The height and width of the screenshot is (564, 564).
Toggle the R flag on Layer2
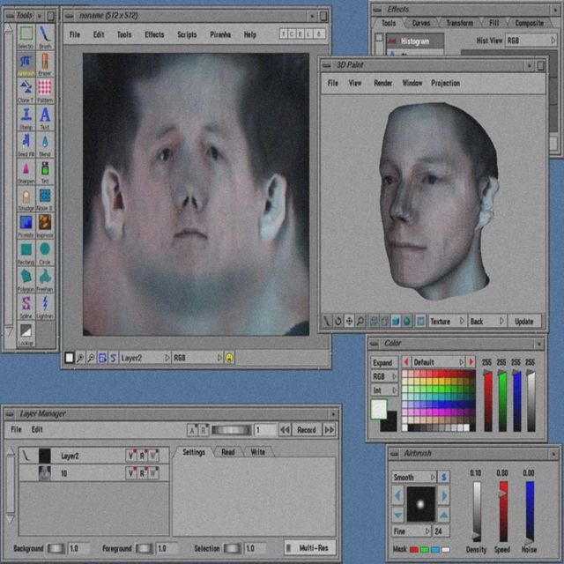tap(142, 456)
